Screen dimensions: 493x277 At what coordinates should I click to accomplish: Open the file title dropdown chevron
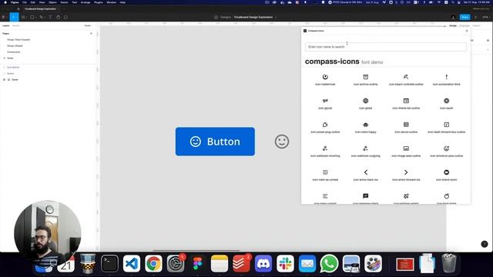(x=276, y=17)
